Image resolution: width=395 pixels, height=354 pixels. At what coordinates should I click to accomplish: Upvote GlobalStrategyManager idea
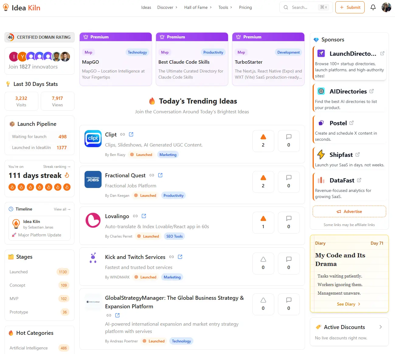tap(263, 304)
